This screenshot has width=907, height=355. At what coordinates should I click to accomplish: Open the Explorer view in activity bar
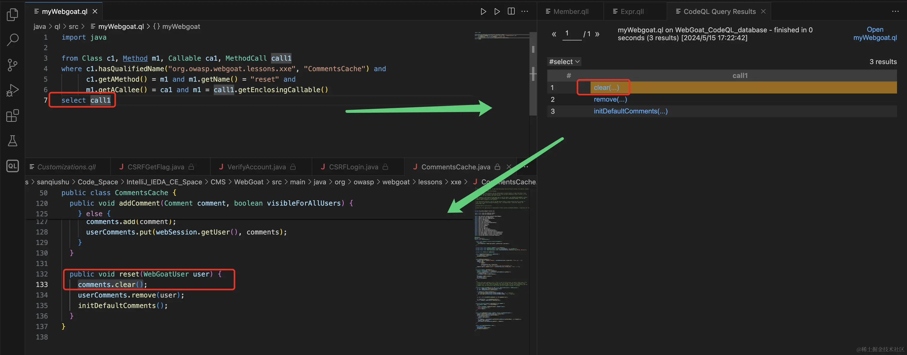(13, 14)
